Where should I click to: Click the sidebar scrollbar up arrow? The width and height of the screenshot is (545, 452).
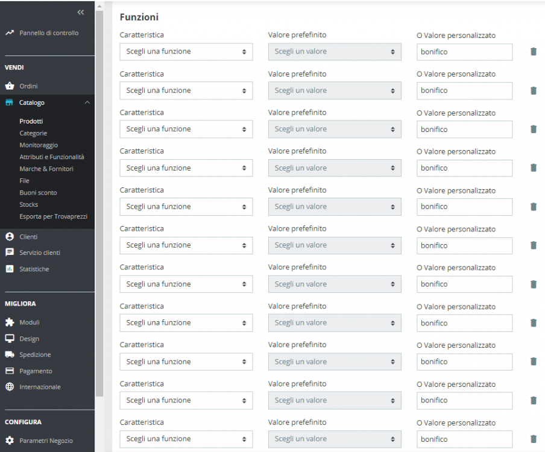point(99,7)
